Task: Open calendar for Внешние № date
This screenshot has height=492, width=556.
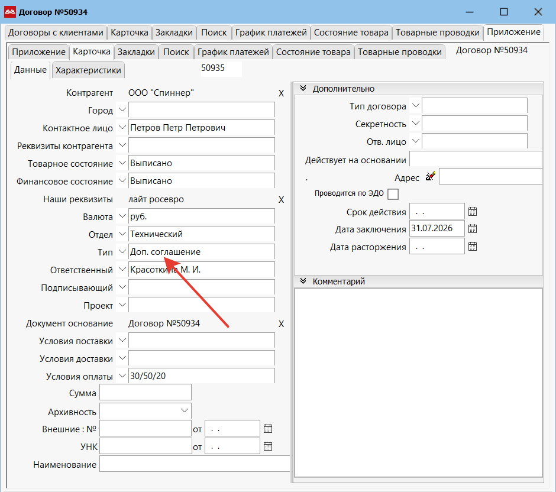Action: pyautogui.click(x=268, y=429)
